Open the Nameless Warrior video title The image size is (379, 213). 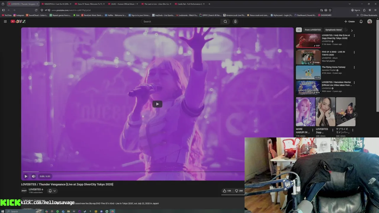(337, 83)
